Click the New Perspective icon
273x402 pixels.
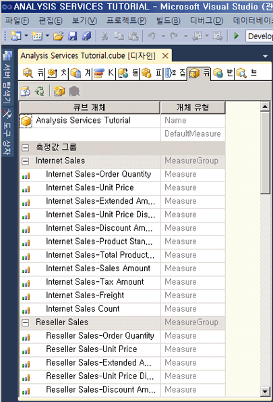(x=59, y=91)
